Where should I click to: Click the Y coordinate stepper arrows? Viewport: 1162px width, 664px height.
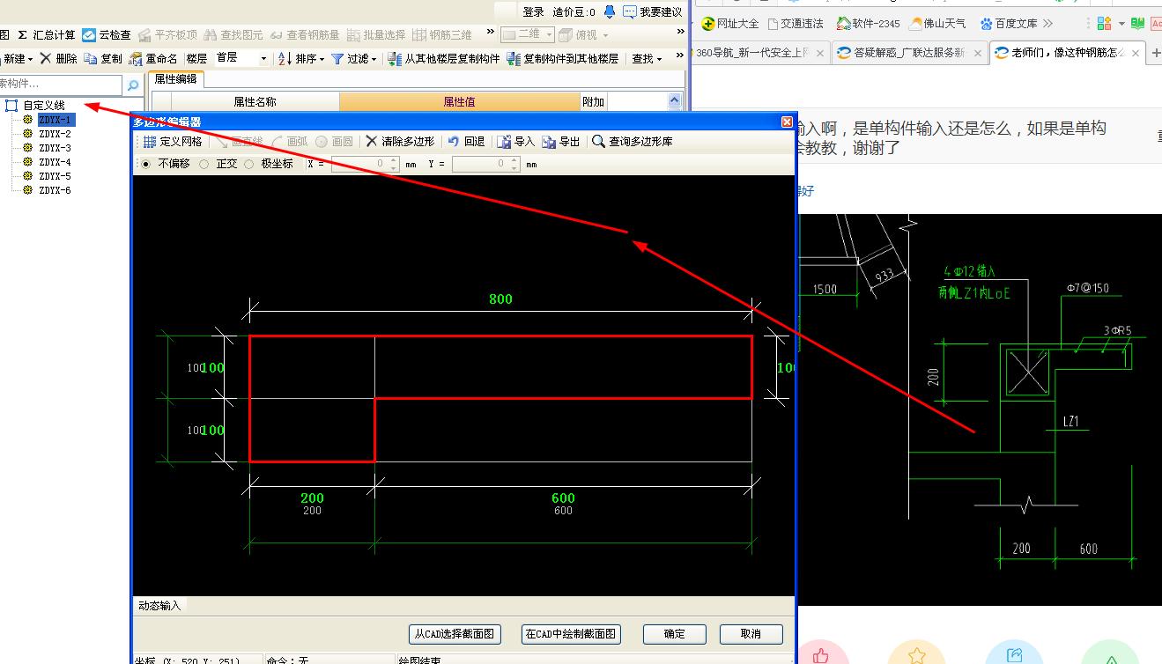click(x=514, y=164)
